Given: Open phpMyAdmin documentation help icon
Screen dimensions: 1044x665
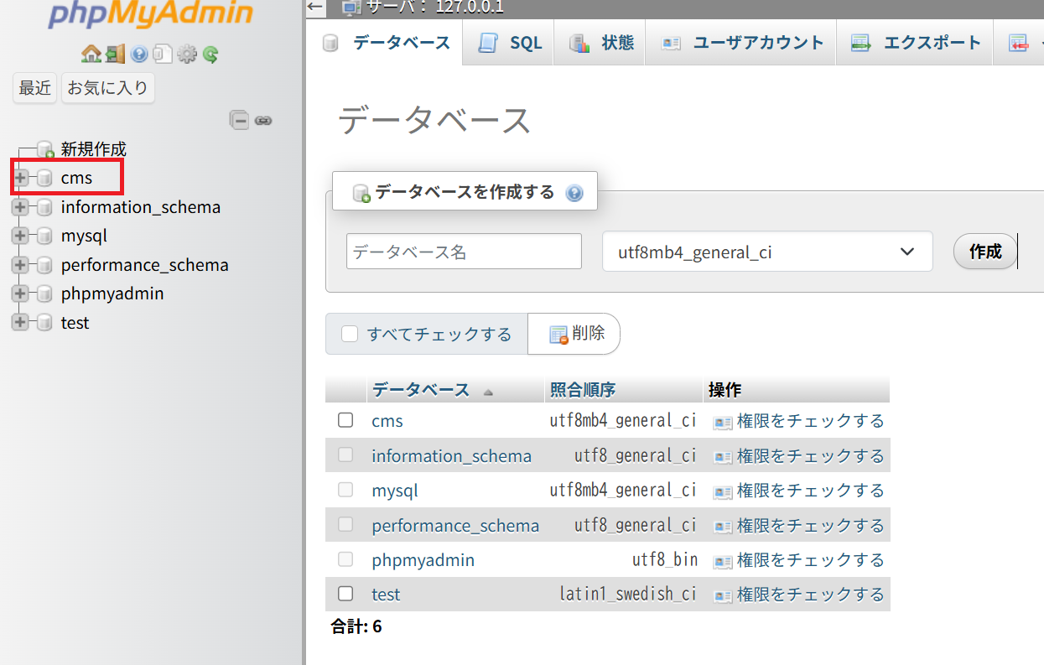Looking at the screenshot, I should [139, 55].
